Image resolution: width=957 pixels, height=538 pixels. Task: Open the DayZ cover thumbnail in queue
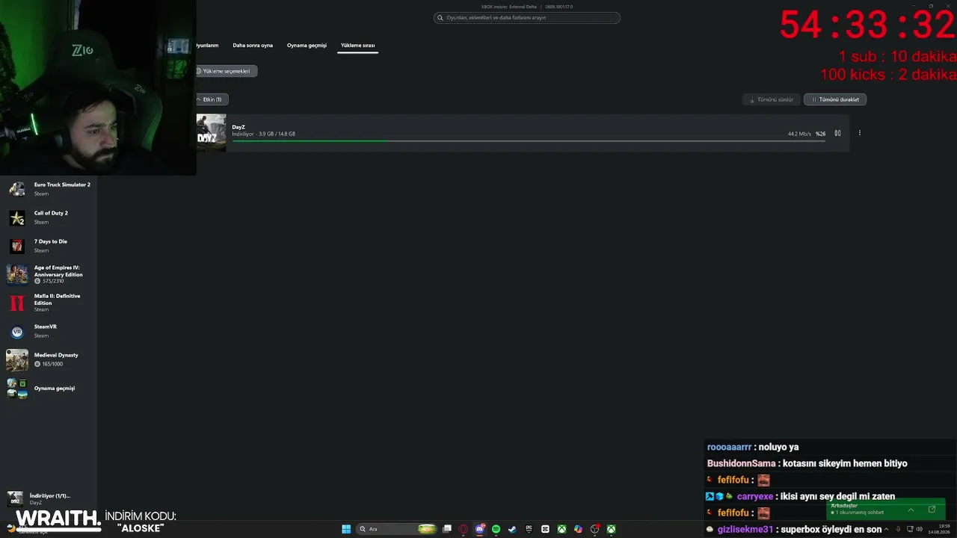(x=211, y=132)
